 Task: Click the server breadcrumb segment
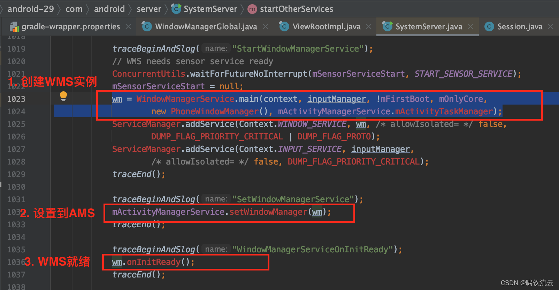click(149, 9)
